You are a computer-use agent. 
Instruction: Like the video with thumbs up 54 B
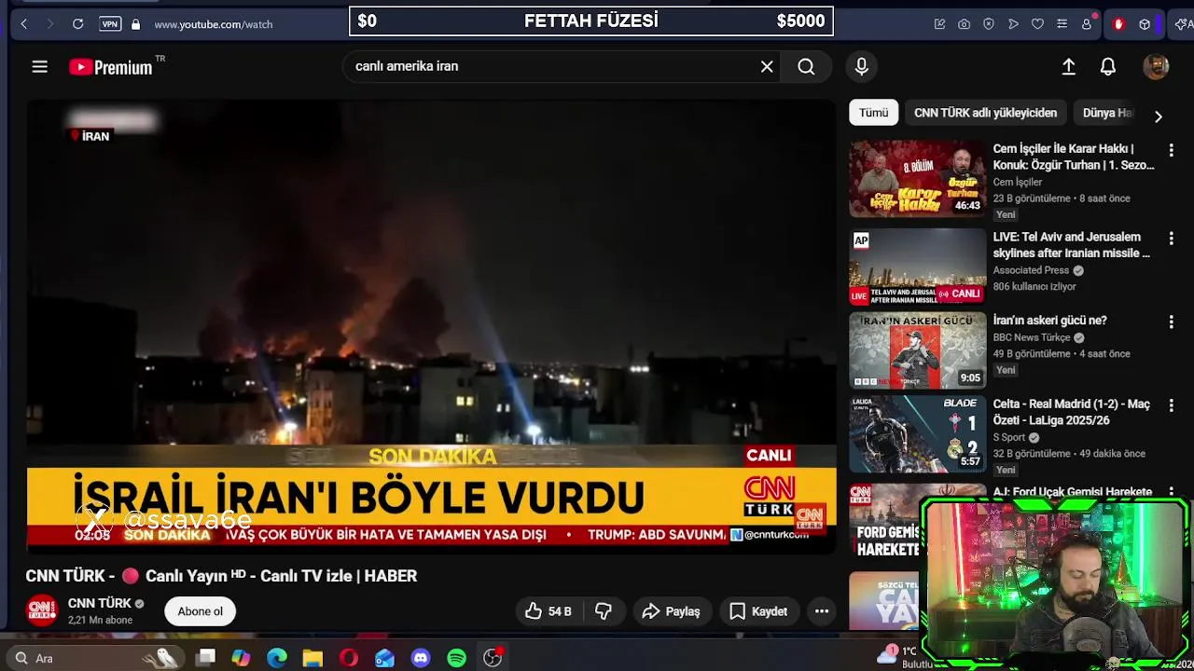(x=548, y=611)
